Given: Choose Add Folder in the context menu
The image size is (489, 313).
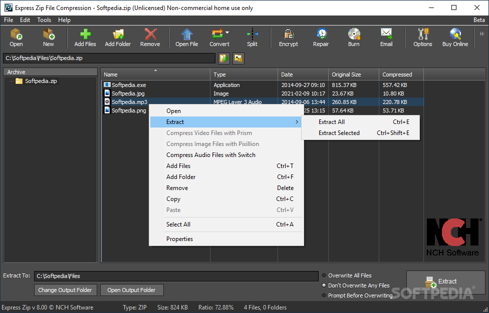Looking at the screenshot, I should pos(226,176).
